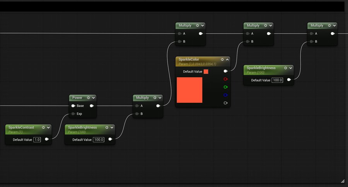Click the green channel pin on SparkleColor
The height and width of the screenshot is (187, 348).
pyautogui.click(x=225, y=87)
